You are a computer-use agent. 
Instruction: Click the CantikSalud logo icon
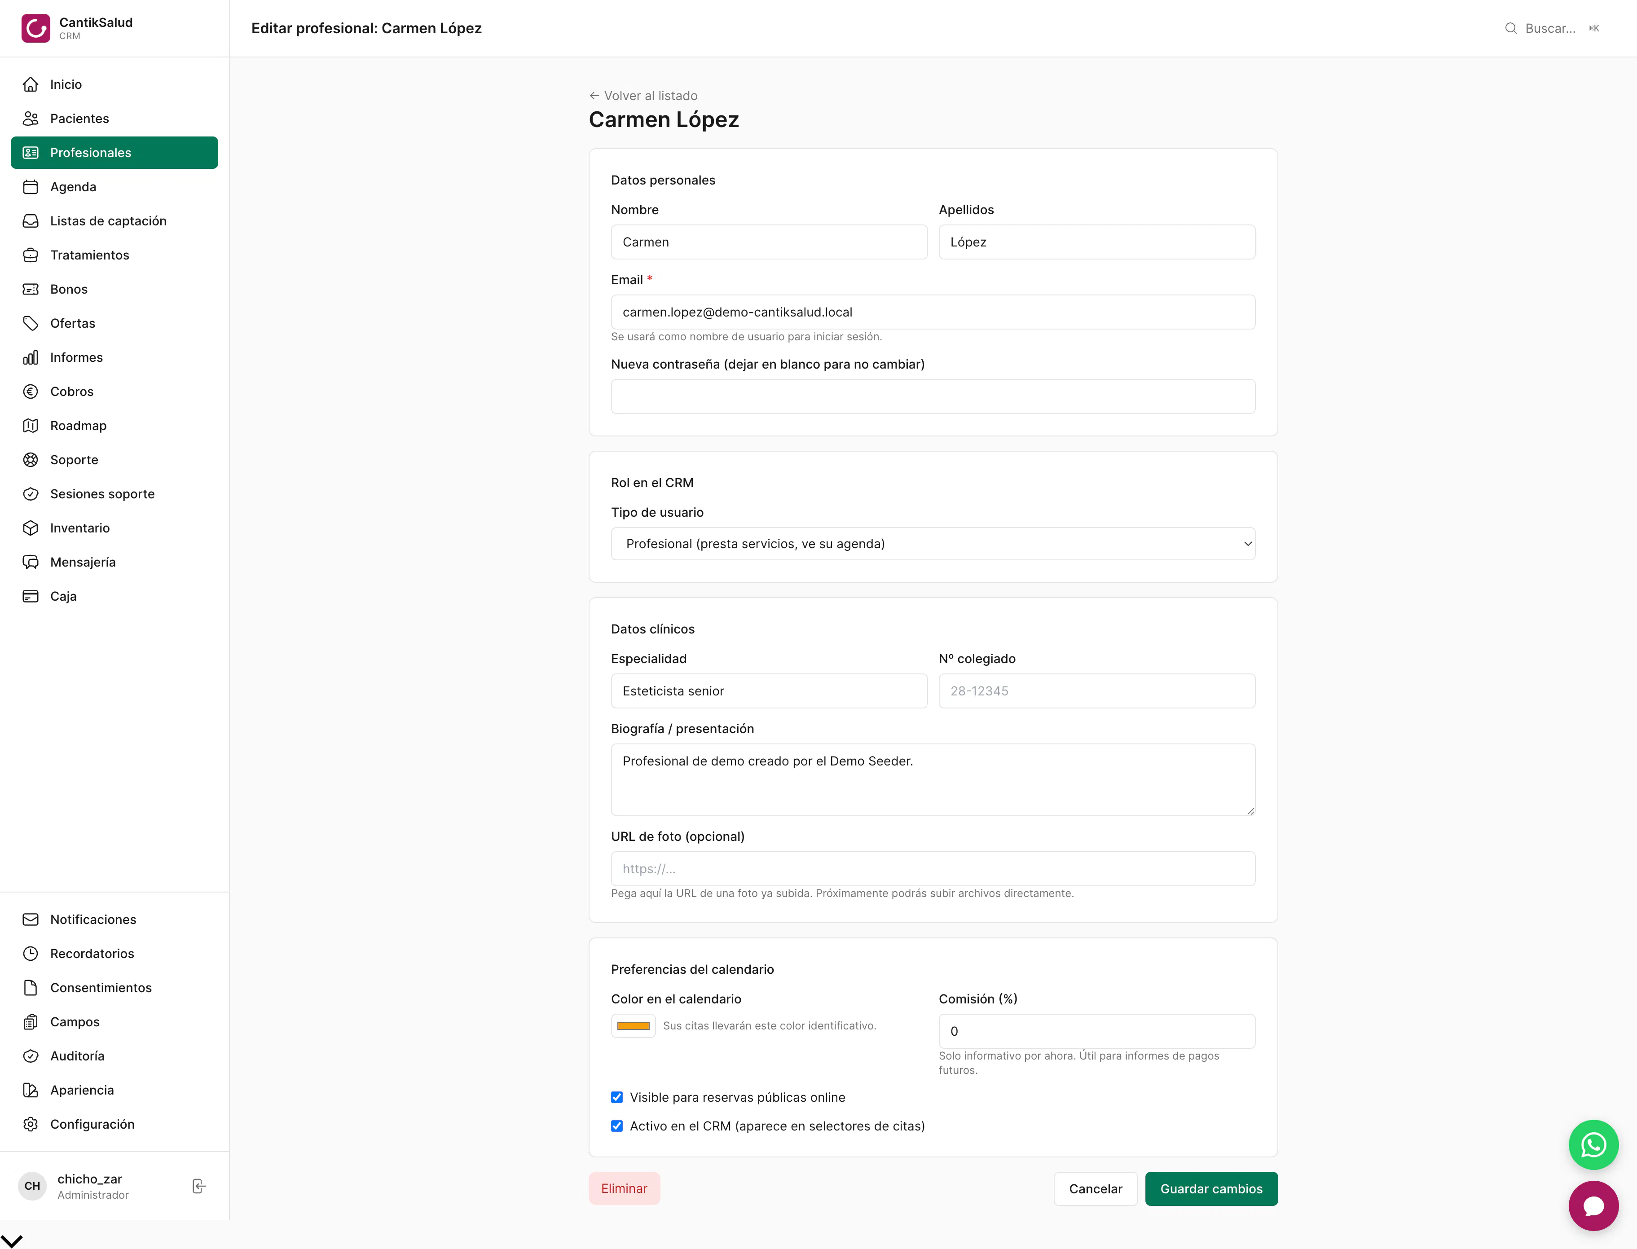pos(35,28)
